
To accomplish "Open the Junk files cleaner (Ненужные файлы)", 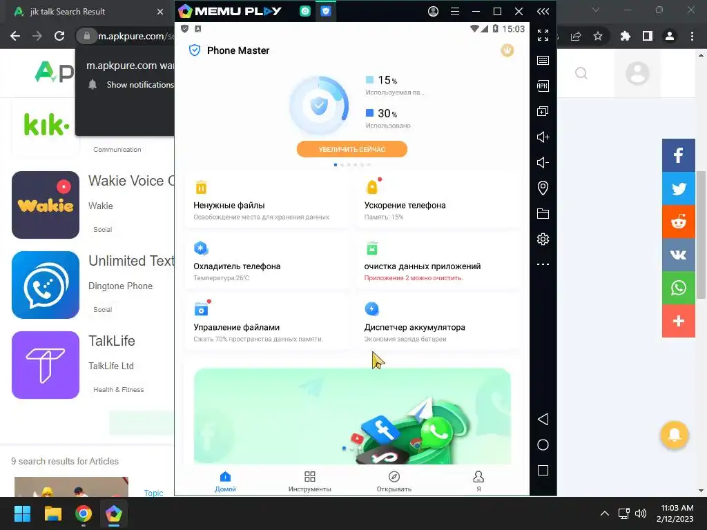I will pos(267,201).
